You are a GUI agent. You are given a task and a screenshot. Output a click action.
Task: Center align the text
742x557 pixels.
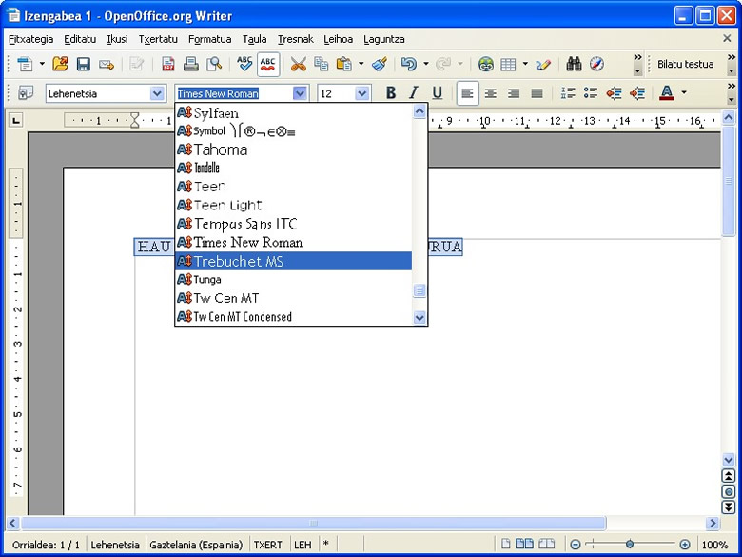pyautogui.click(x=491, y=93)
